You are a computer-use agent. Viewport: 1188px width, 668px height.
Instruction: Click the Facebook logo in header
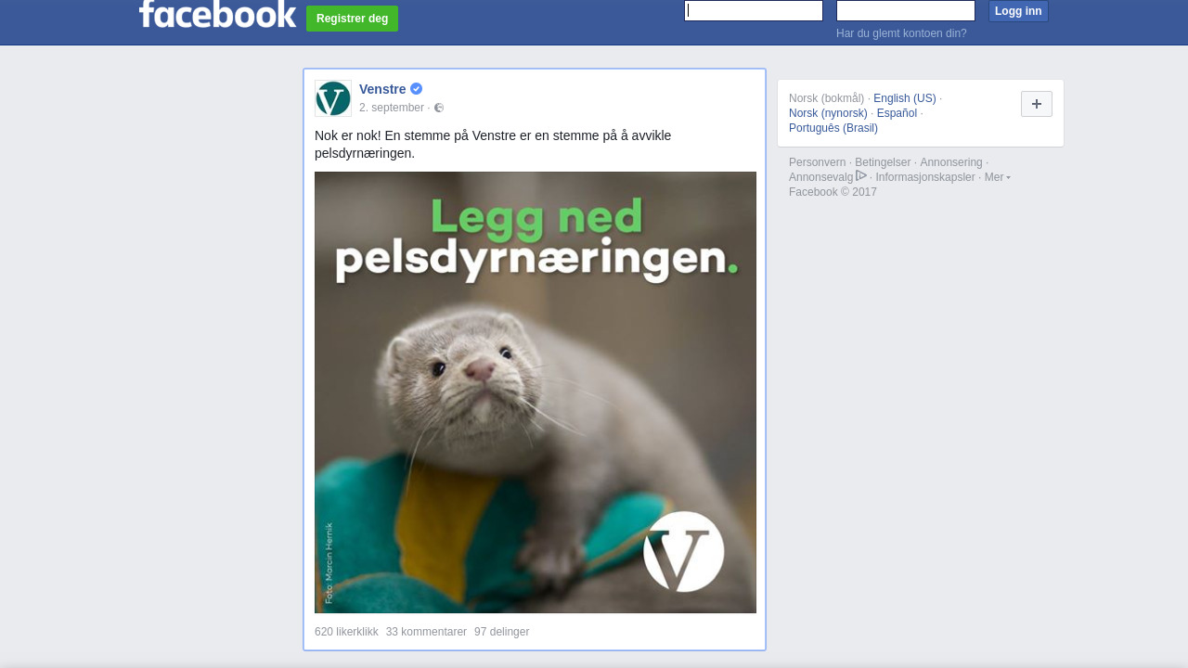[217, 14]
